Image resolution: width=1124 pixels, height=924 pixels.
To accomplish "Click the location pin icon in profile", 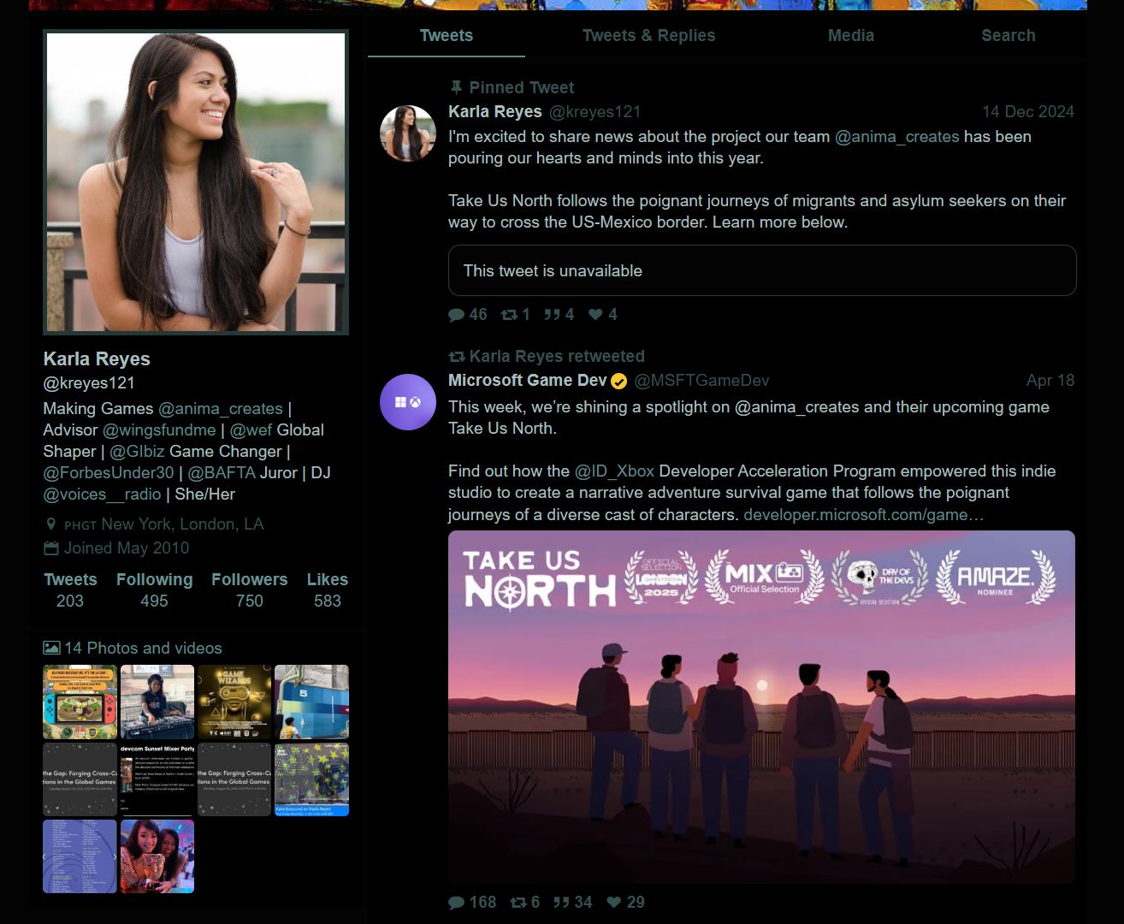I will coord(50,524).
